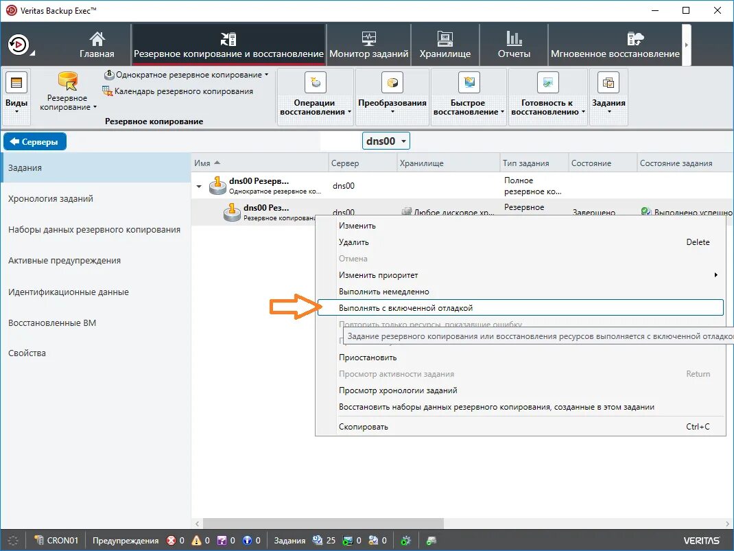Click the Готовность к восстановлению icon
The width and height of the screenshot is (734, 551).
(x=547, y=83)
